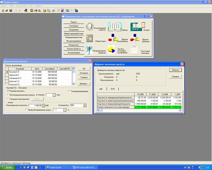Click the Номинальная стоимость spinner arrows
The image size is (212, 170).
44,105
